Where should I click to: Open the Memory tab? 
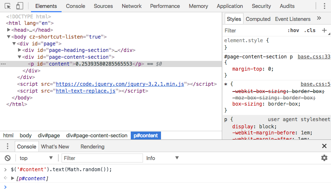(198, 6)
